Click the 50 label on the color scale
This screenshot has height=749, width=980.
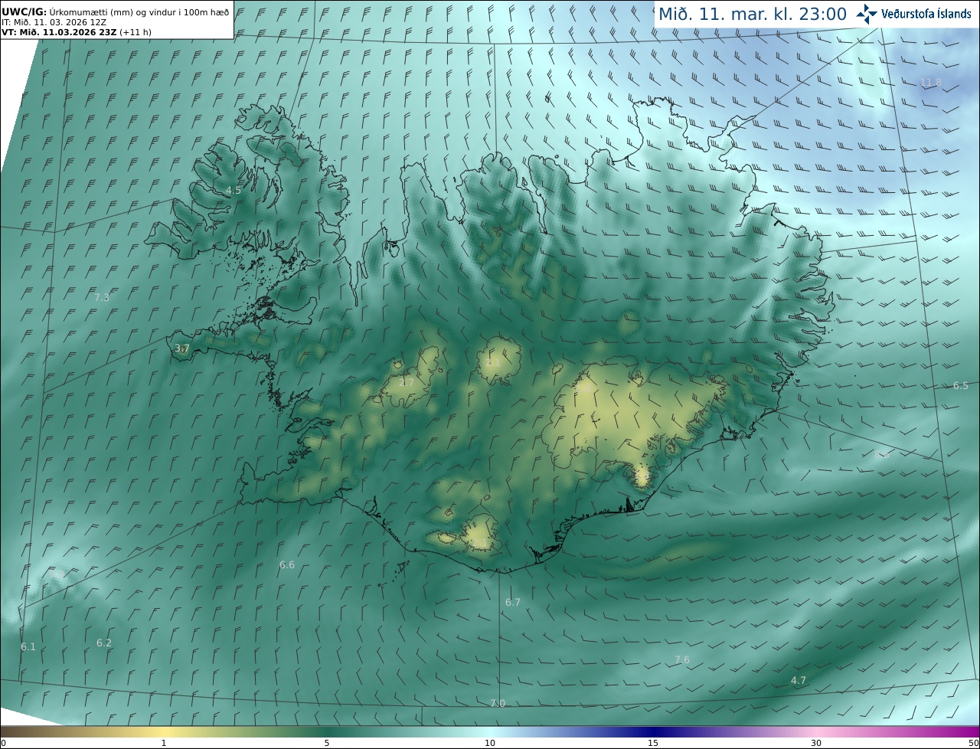coord(973,743)
